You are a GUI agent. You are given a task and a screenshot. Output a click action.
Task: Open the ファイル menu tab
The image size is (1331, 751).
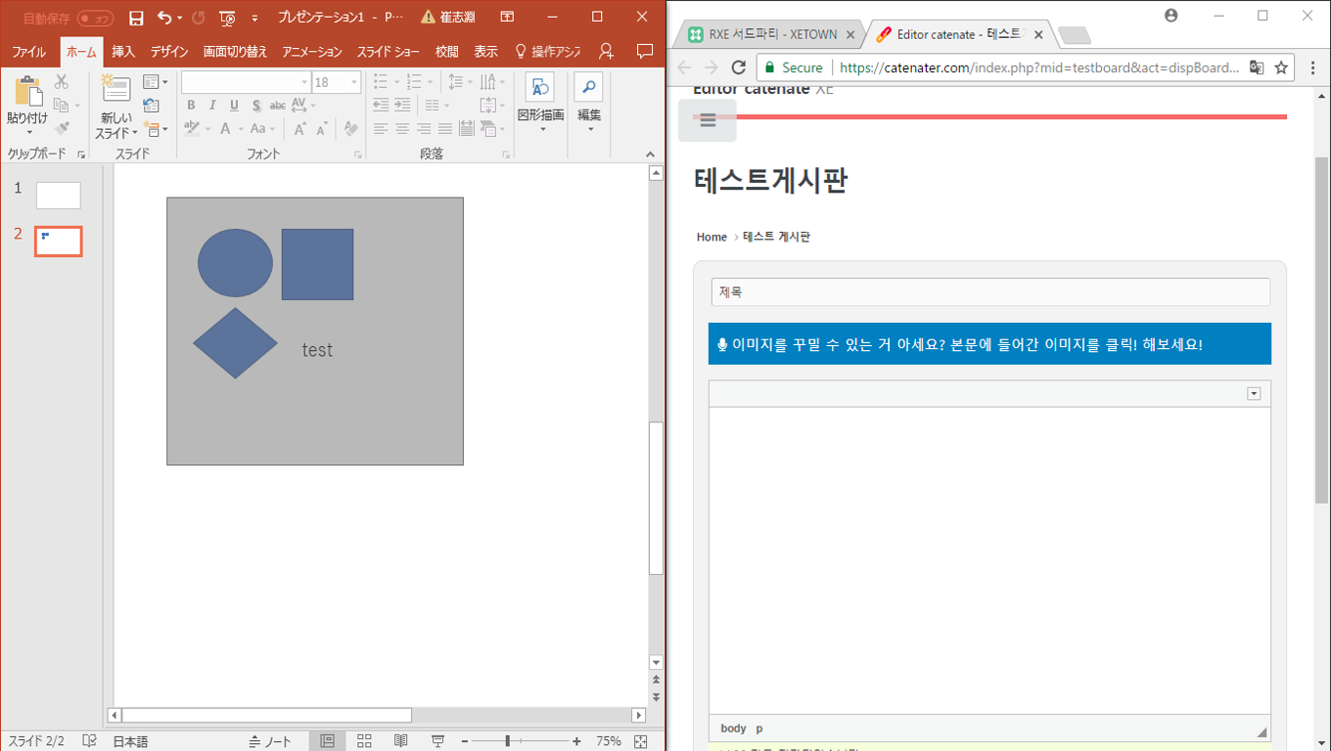click(x=28, y=52)
